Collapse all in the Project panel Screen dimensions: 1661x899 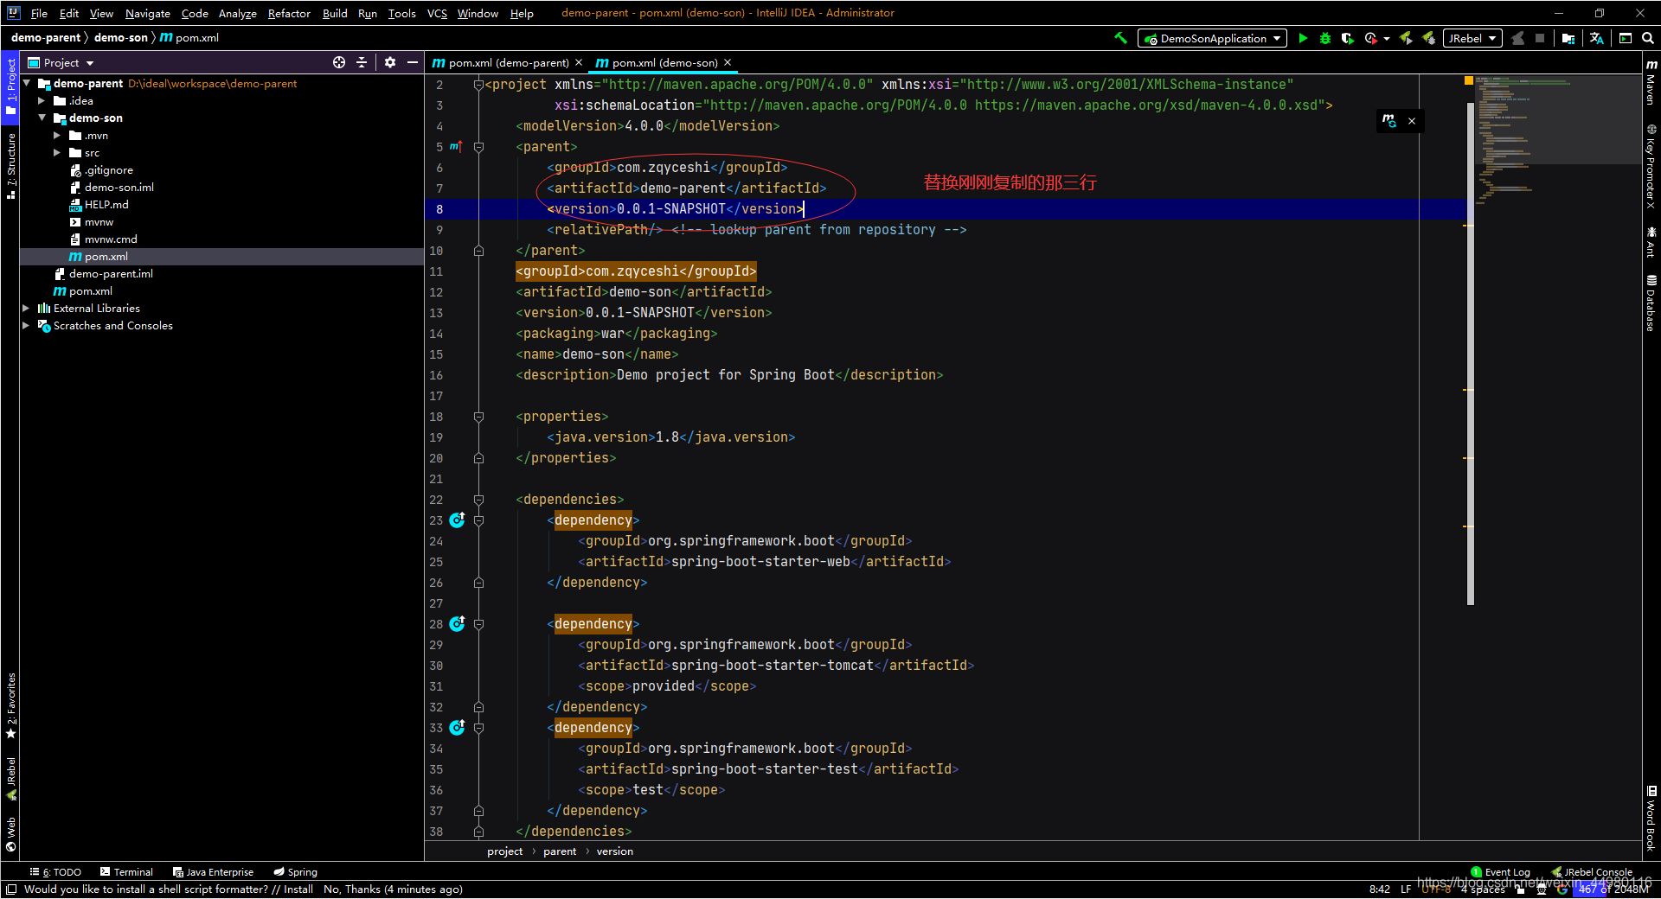(x=362, y=62)
